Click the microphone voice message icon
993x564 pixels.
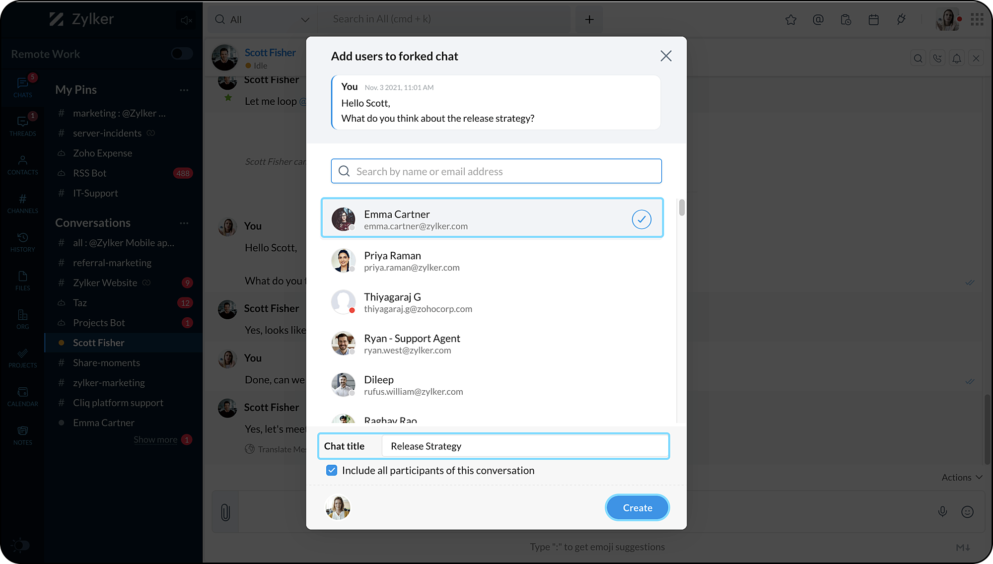tap(942, 512)
